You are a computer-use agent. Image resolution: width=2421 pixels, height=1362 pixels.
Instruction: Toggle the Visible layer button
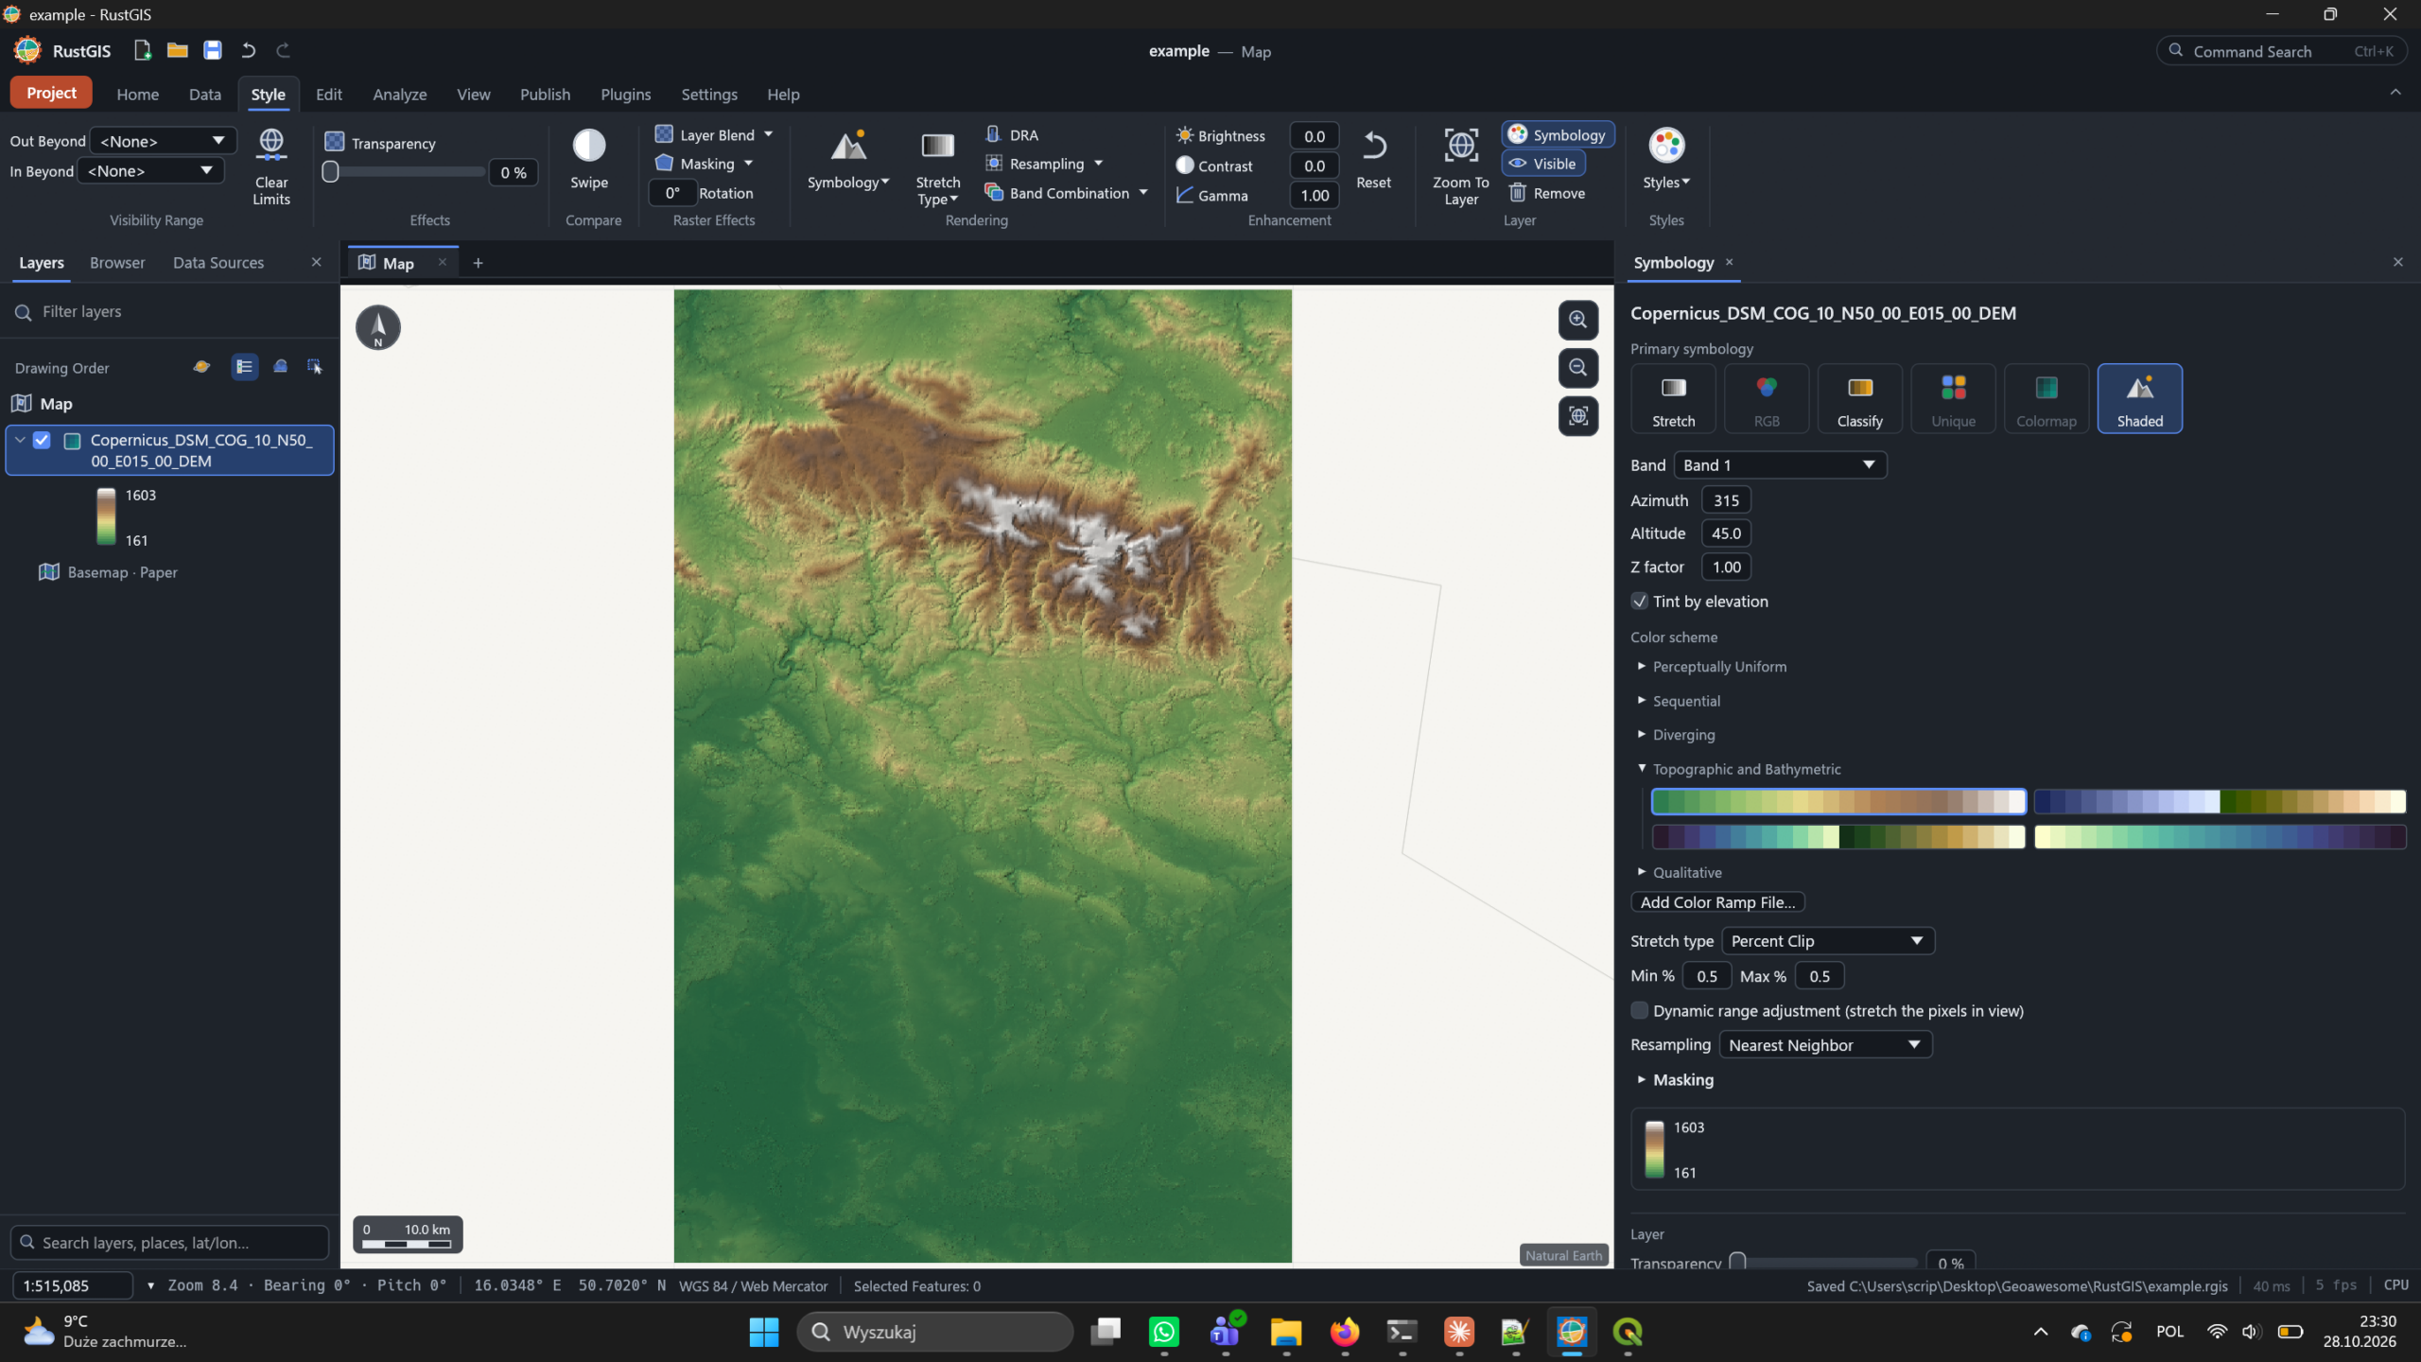point(1543,164)
